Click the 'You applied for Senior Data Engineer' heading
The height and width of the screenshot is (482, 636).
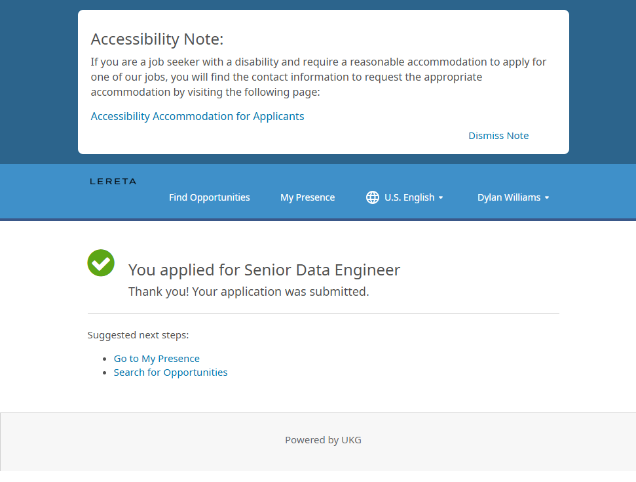tap(264, 270)
